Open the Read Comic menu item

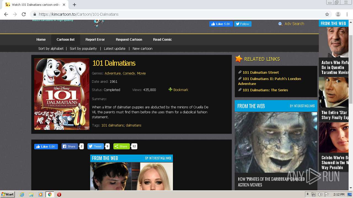tap(162, 40)
